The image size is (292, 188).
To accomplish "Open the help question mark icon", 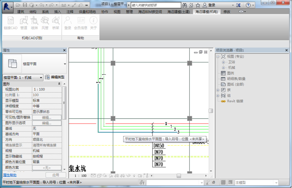I will 248,5.
